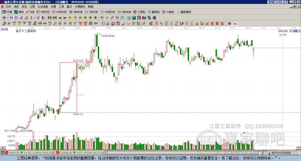Open the 论坛 link in title bar
301x161 pixels.
(x=278, y=2)
